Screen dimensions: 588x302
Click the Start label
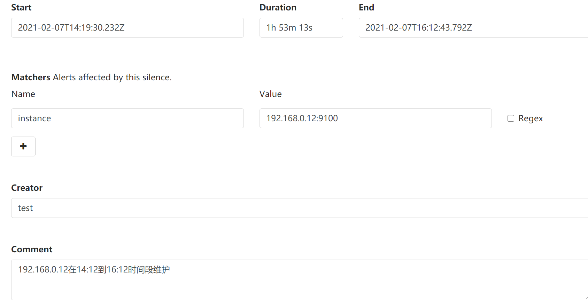[x=21, y=8]
